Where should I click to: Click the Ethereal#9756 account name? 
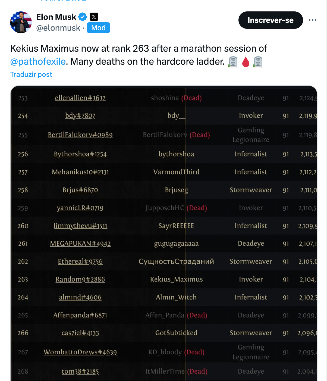[x=80, y=261]
